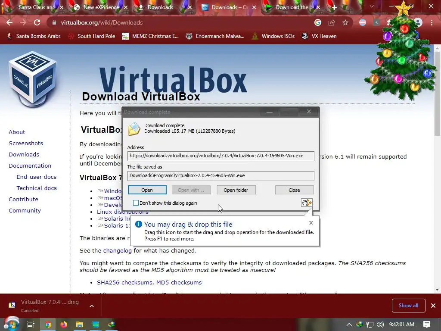Click Open folder in the download dialog

(236, 190)
